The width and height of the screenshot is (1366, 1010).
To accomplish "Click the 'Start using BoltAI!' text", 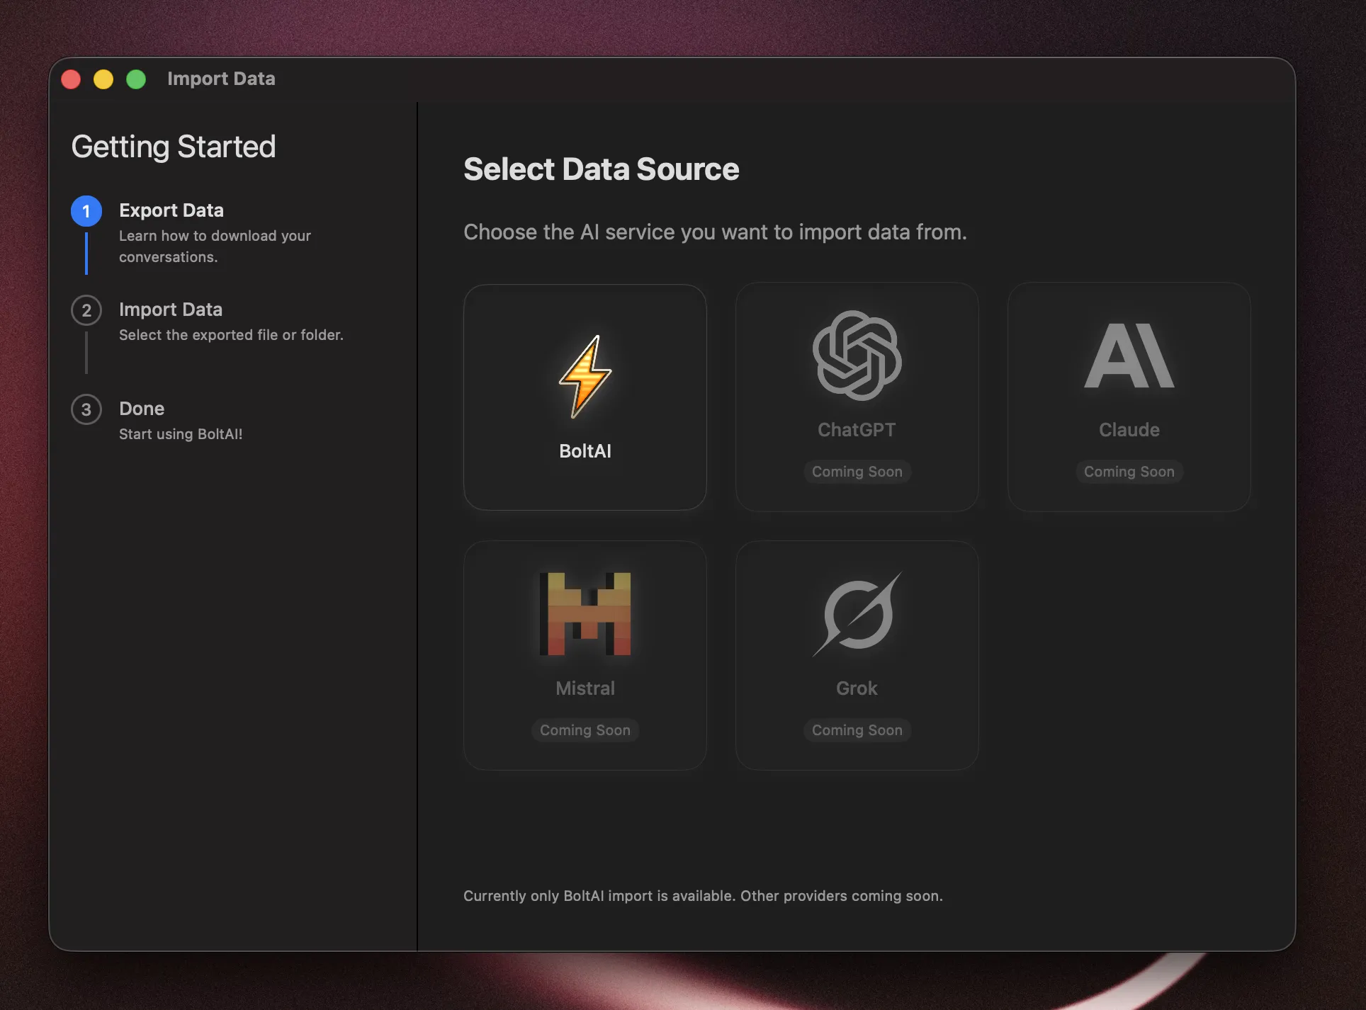I will [181, 434].
